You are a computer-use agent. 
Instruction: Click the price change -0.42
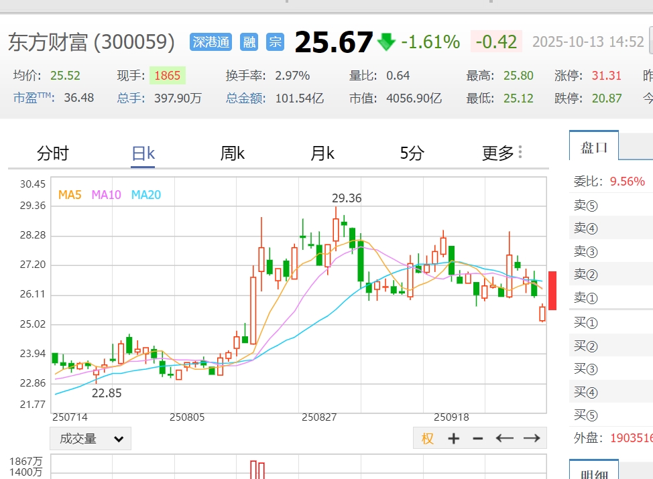tap(496, 42)
